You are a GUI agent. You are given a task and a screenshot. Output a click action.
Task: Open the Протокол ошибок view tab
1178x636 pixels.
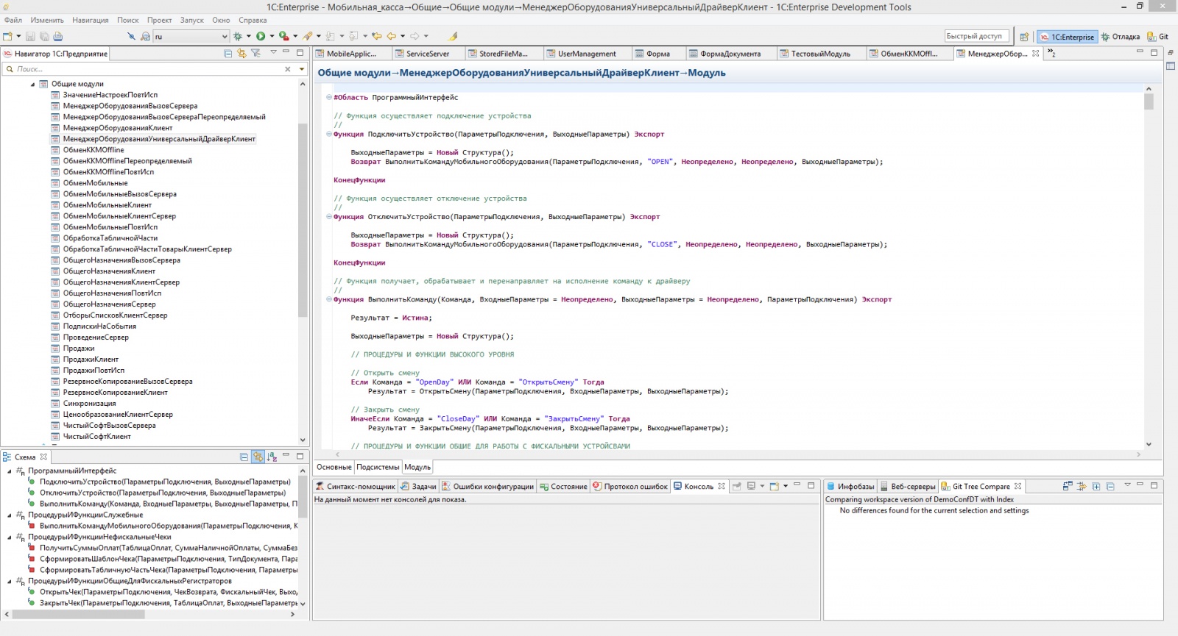[x=629, y=486]
